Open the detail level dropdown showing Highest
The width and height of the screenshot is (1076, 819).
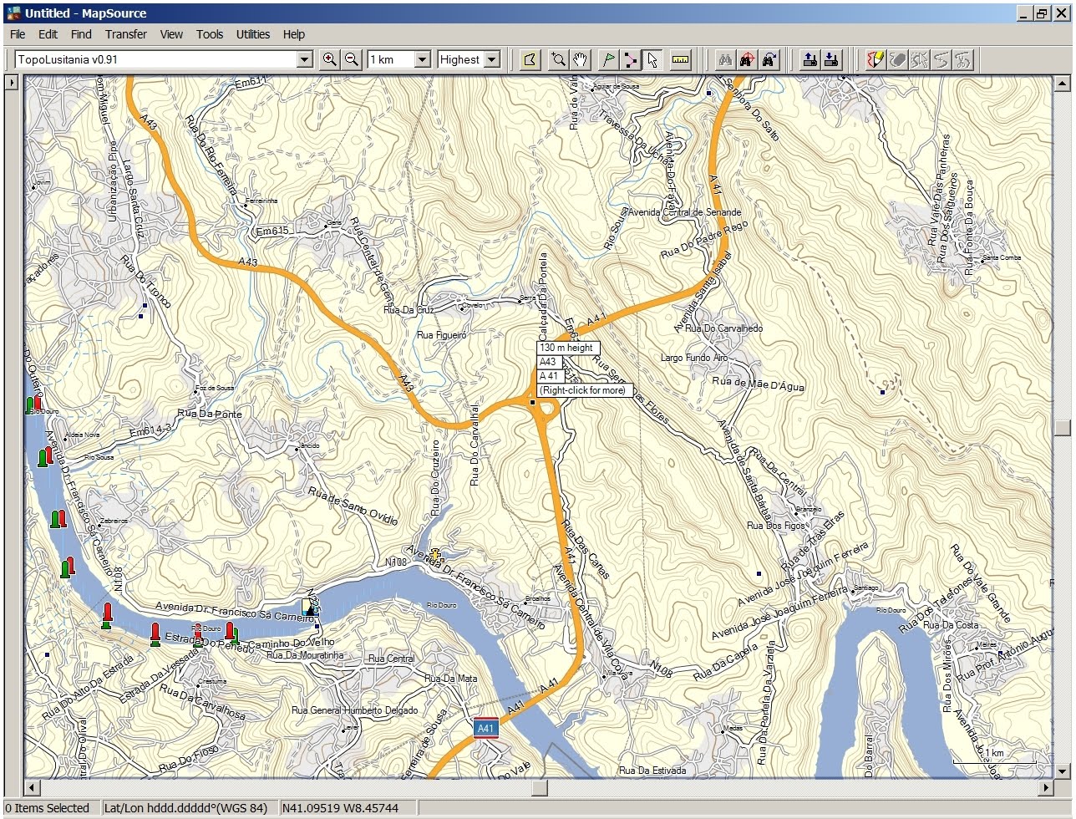(x=491, y=59)
